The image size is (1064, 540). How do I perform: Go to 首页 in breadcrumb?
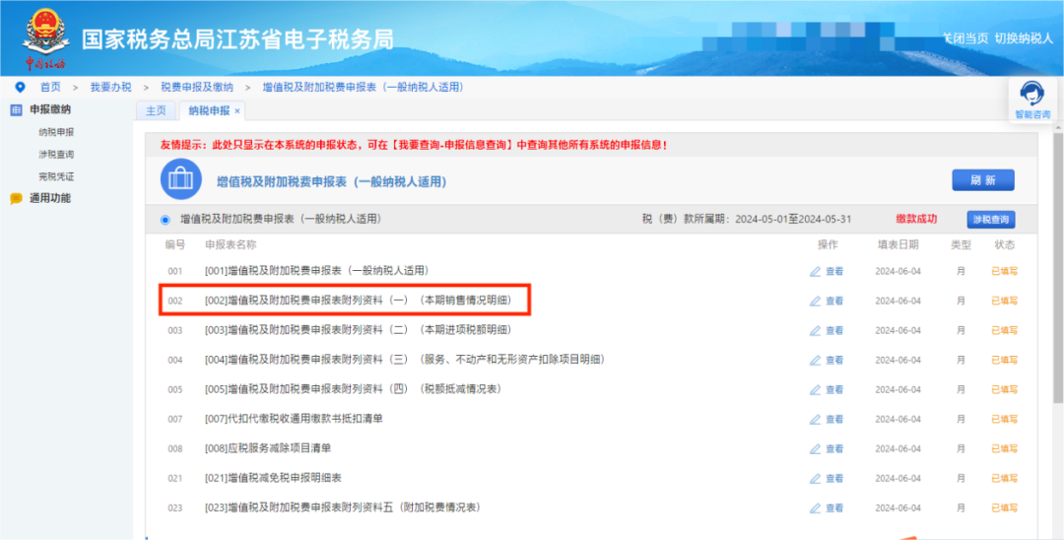click(50, 87)
